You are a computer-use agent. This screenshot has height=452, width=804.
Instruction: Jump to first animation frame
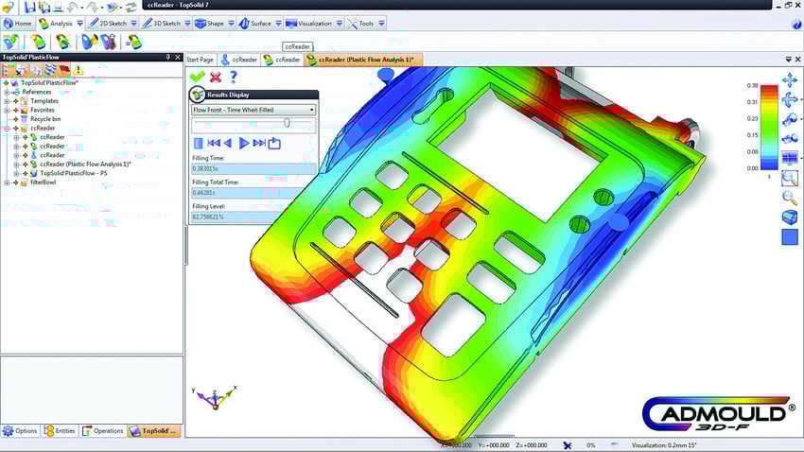(x=214, y=144)
